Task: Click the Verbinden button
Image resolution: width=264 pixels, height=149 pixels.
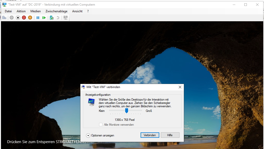Action: pos(150,135)
